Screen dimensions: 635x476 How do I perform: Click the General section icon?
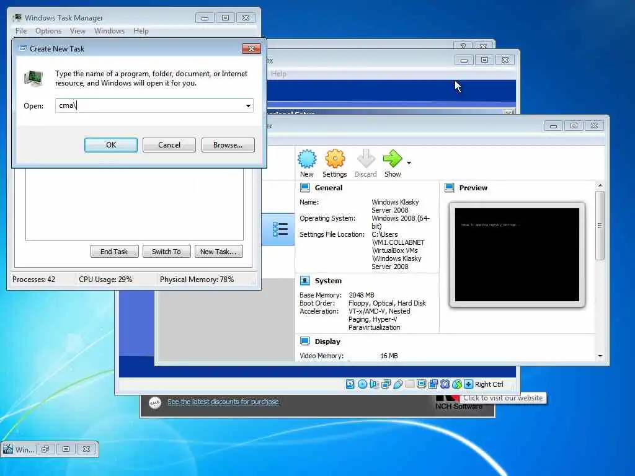click(305, 188)
